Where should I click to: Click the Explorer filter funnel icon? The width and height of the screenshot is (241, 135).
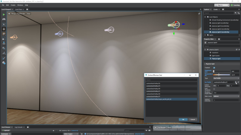(x=235, y=13)
